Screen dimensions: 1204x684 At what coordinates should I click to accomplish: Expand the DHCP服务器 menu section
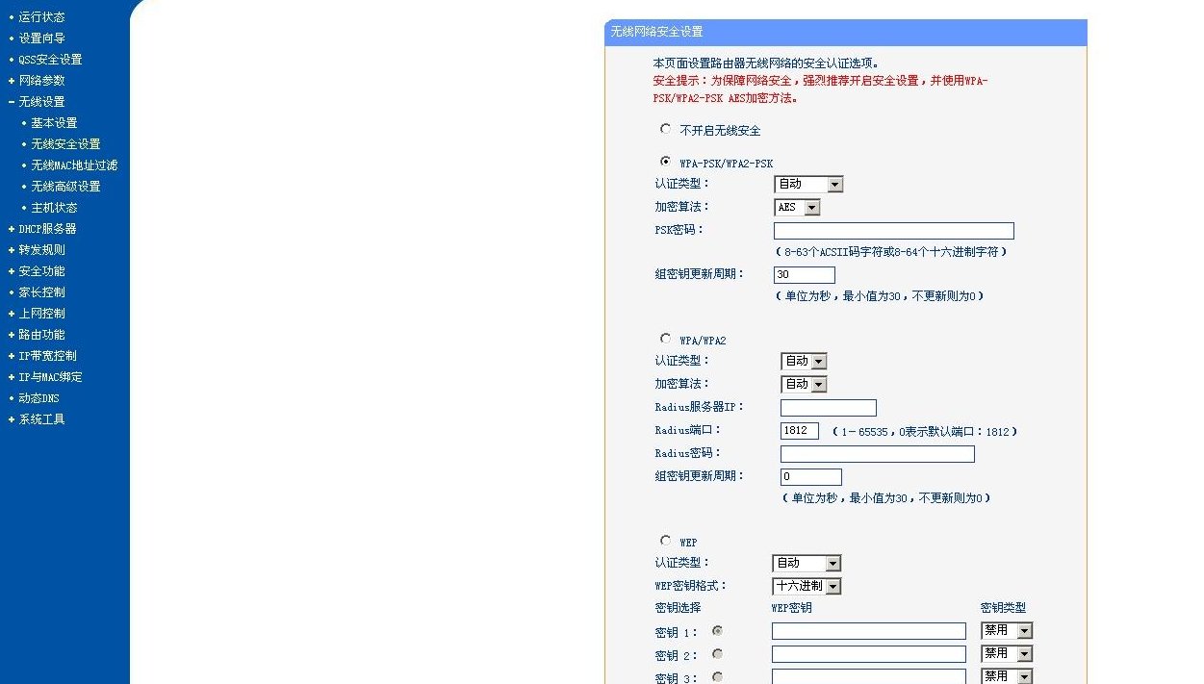coord(45,228)
